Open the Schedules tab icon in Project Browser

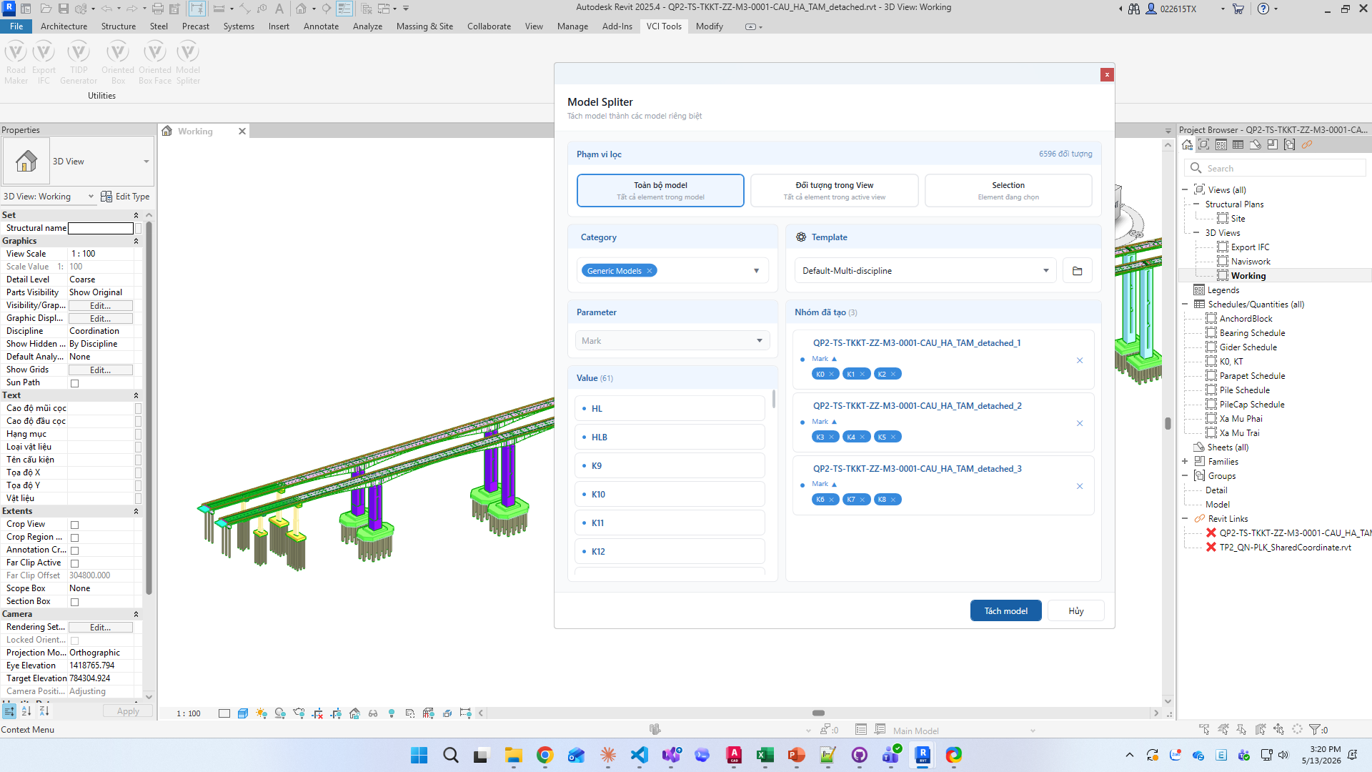1238,144
